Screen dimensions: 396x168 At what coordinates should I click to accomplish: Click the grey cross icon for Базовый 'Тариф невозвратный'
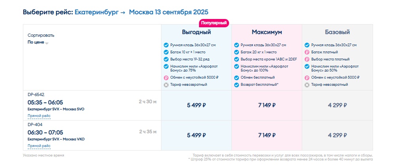(x=307, y=85)
